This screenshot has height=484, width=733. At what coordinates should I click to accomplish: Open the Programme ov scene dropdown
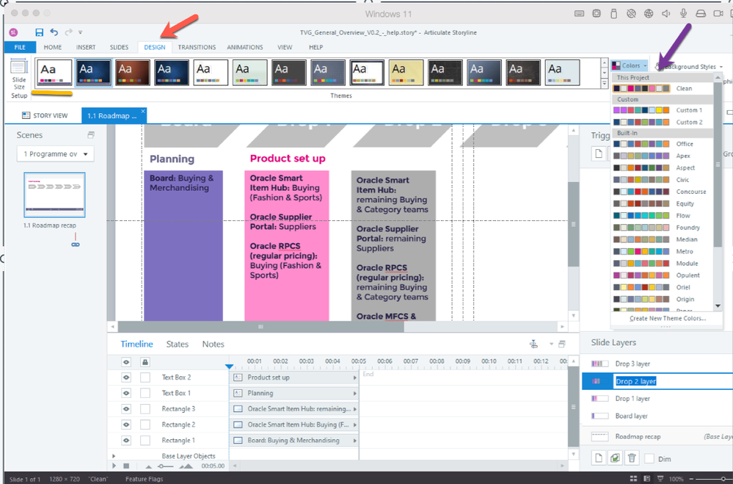click(x=55, y=154)
